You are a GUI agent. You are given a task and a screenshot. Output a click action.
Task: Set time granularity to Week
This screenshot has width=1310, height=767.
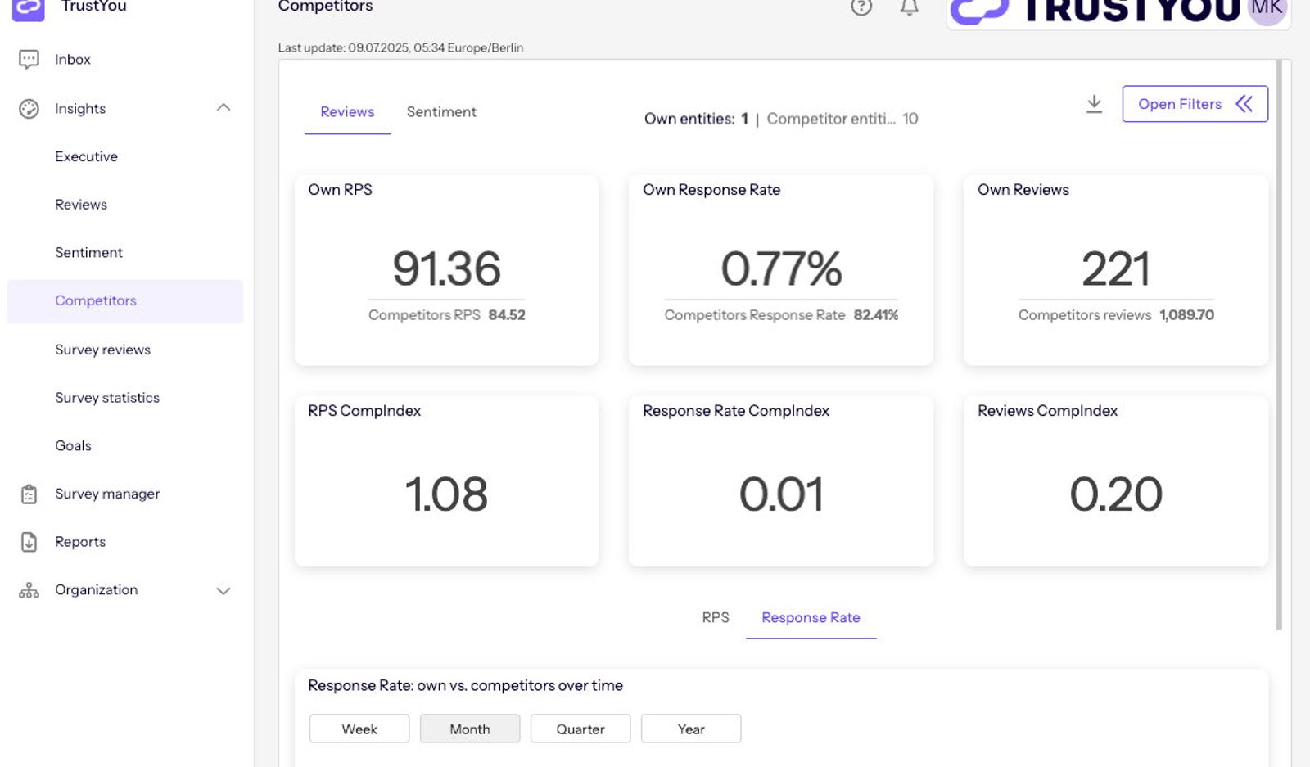click(x=359, y=729)
